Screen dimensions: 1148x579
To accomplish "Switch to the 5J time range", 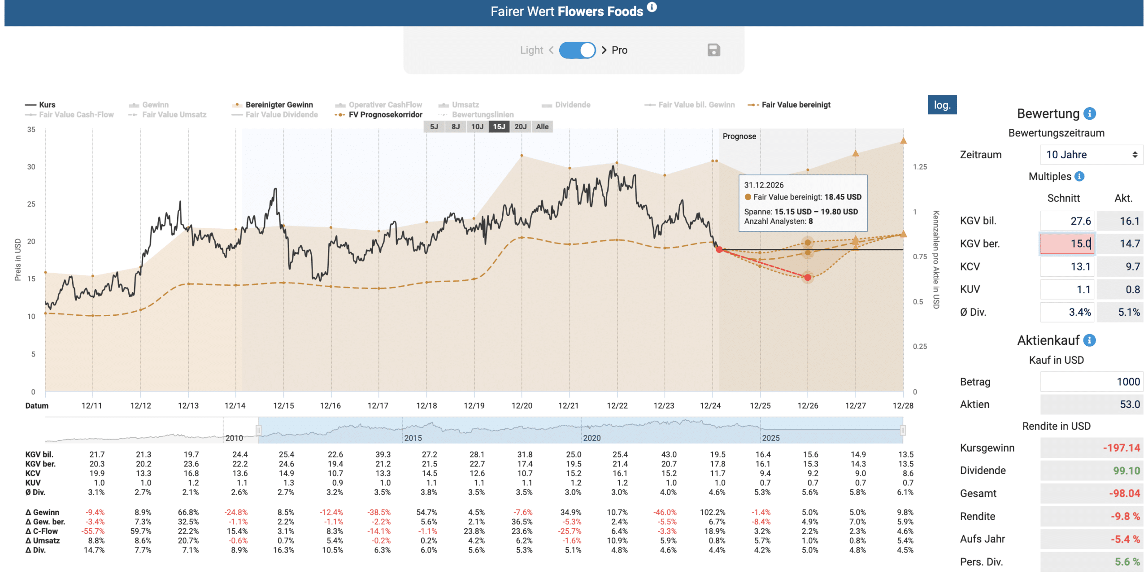I will (x=434, y=126).
